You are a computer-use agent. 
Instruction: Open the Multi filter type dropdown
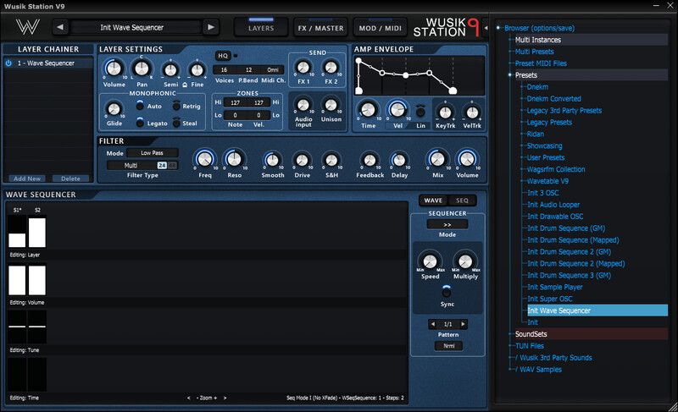tap(131, 165)
